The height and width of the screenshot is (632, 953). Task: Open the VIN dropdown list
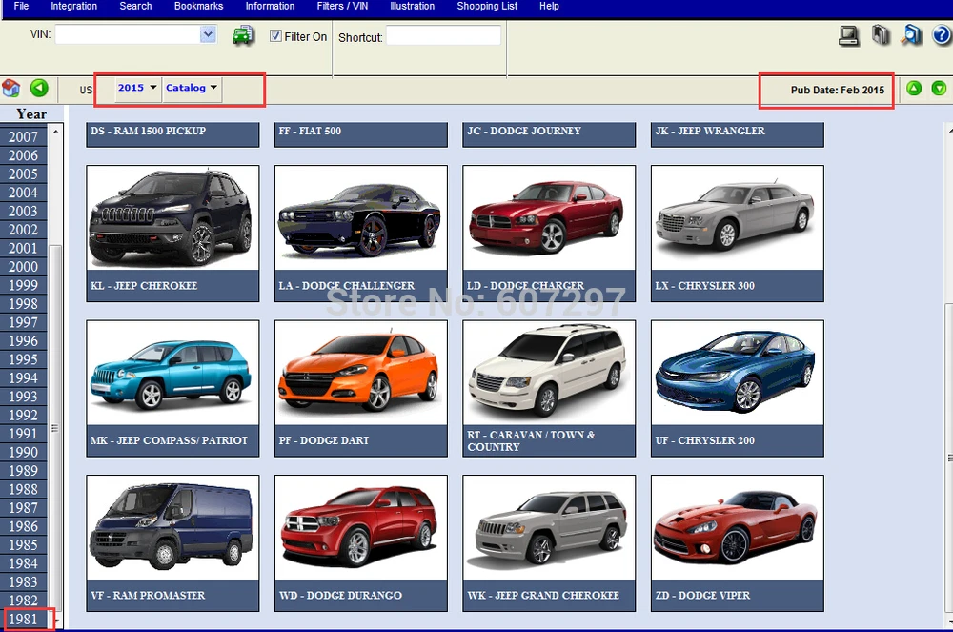coord(208,34)
